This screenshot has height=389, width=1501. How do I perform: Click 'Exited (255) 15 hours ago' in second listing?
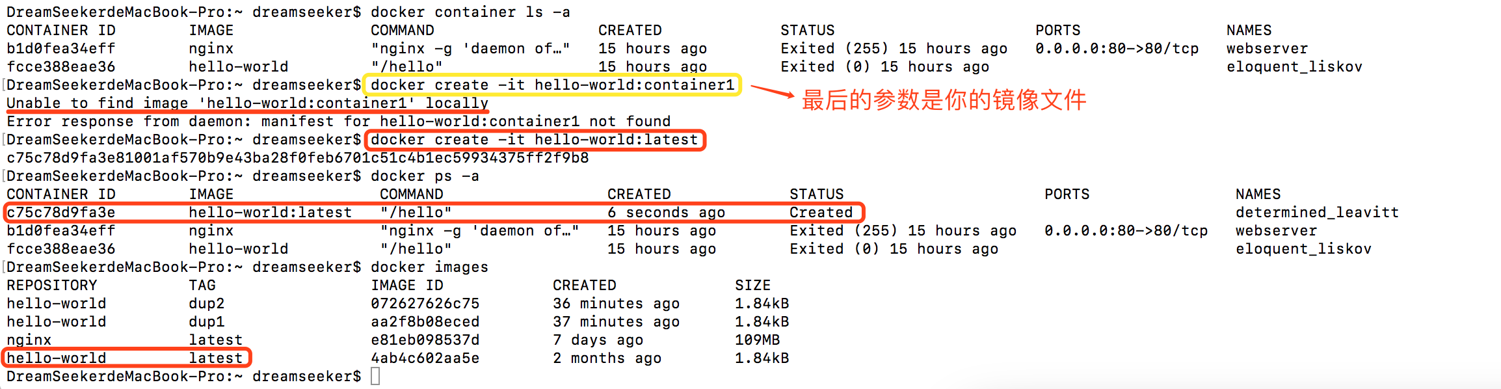[903, 230]
